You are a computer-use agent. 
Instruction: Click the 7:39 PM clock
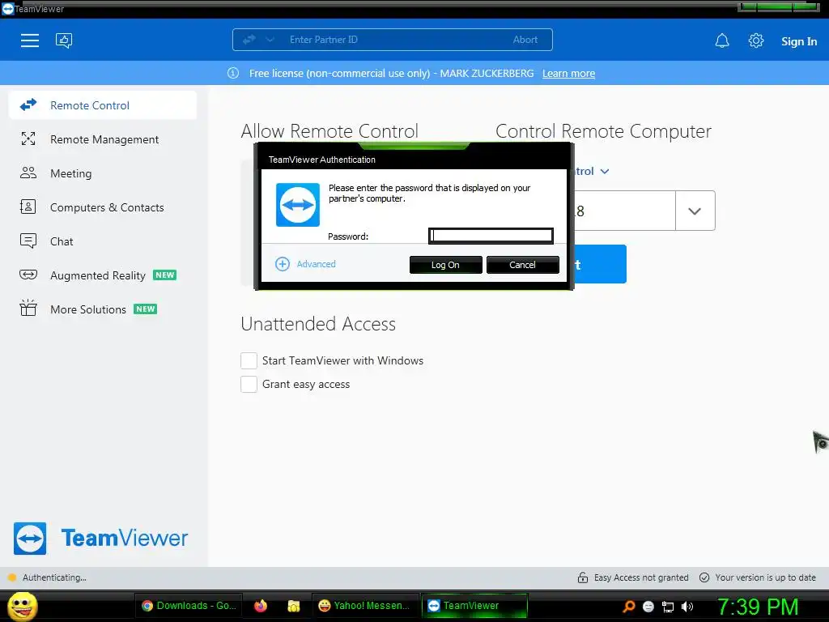758,607
